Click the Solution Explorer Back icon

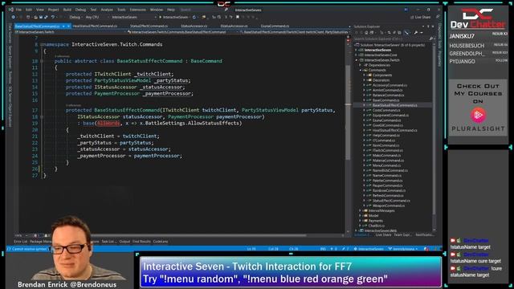pyautogui.click(x=357, y=33)
